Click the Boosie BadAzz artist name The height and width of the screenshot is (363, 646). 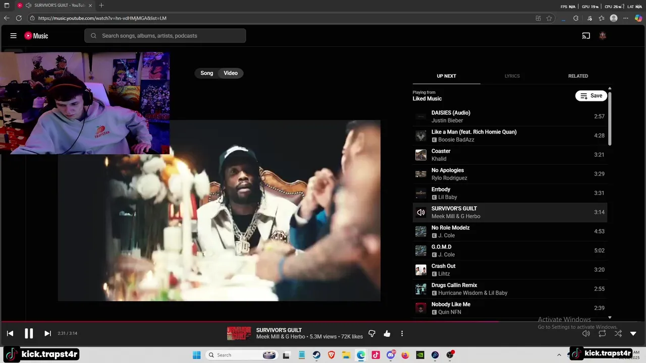[x=456, y=140]
